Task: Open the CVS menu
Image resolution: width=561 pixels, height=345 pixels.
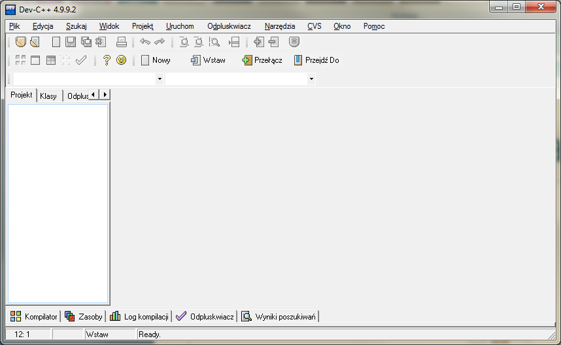Action: point(314,26)
